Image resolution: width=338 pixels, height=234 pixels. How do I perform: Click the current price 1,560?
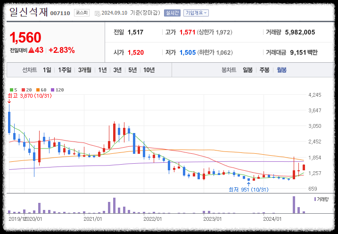coord(25,38)
